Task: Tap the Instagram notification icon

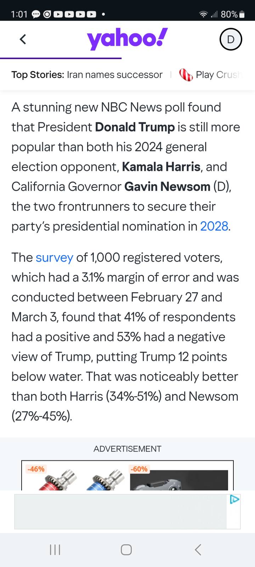Action: (x=47, y=15)
